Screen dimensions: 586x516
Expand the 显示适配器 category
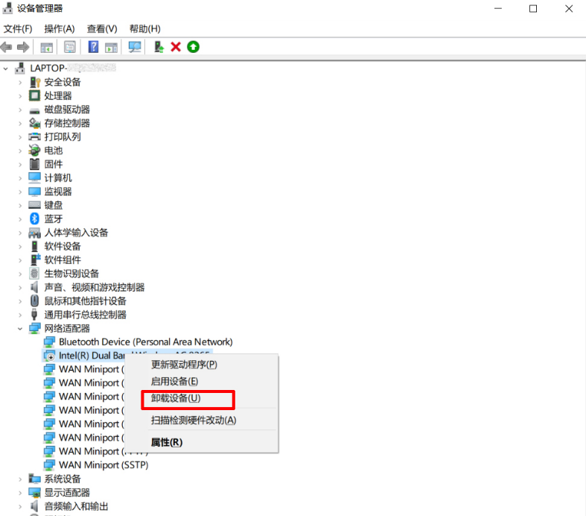click(x=20, y=493)
